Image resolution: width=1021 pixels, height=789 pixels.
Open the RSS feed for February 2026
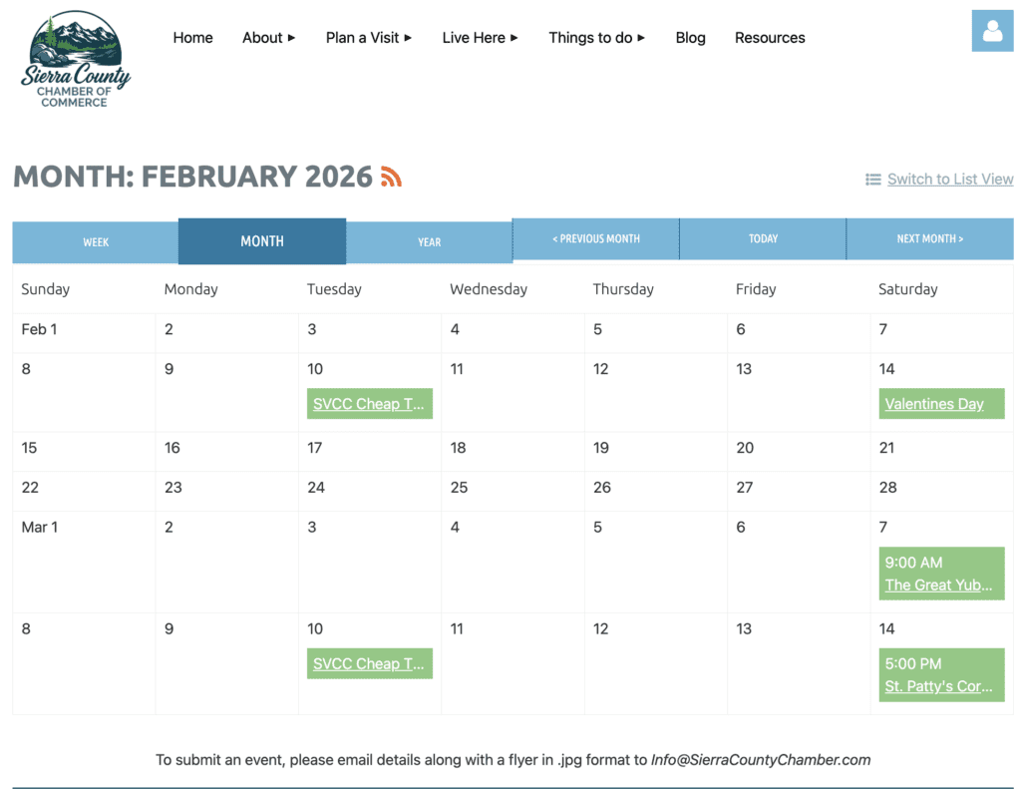[393, 175]
